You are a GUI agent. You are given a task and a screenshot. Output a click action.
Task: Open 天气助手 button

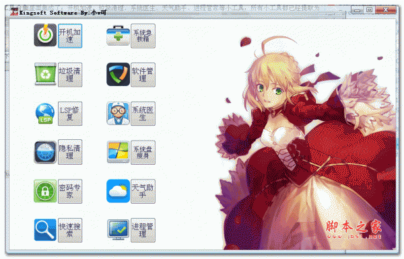click(143, 191)
